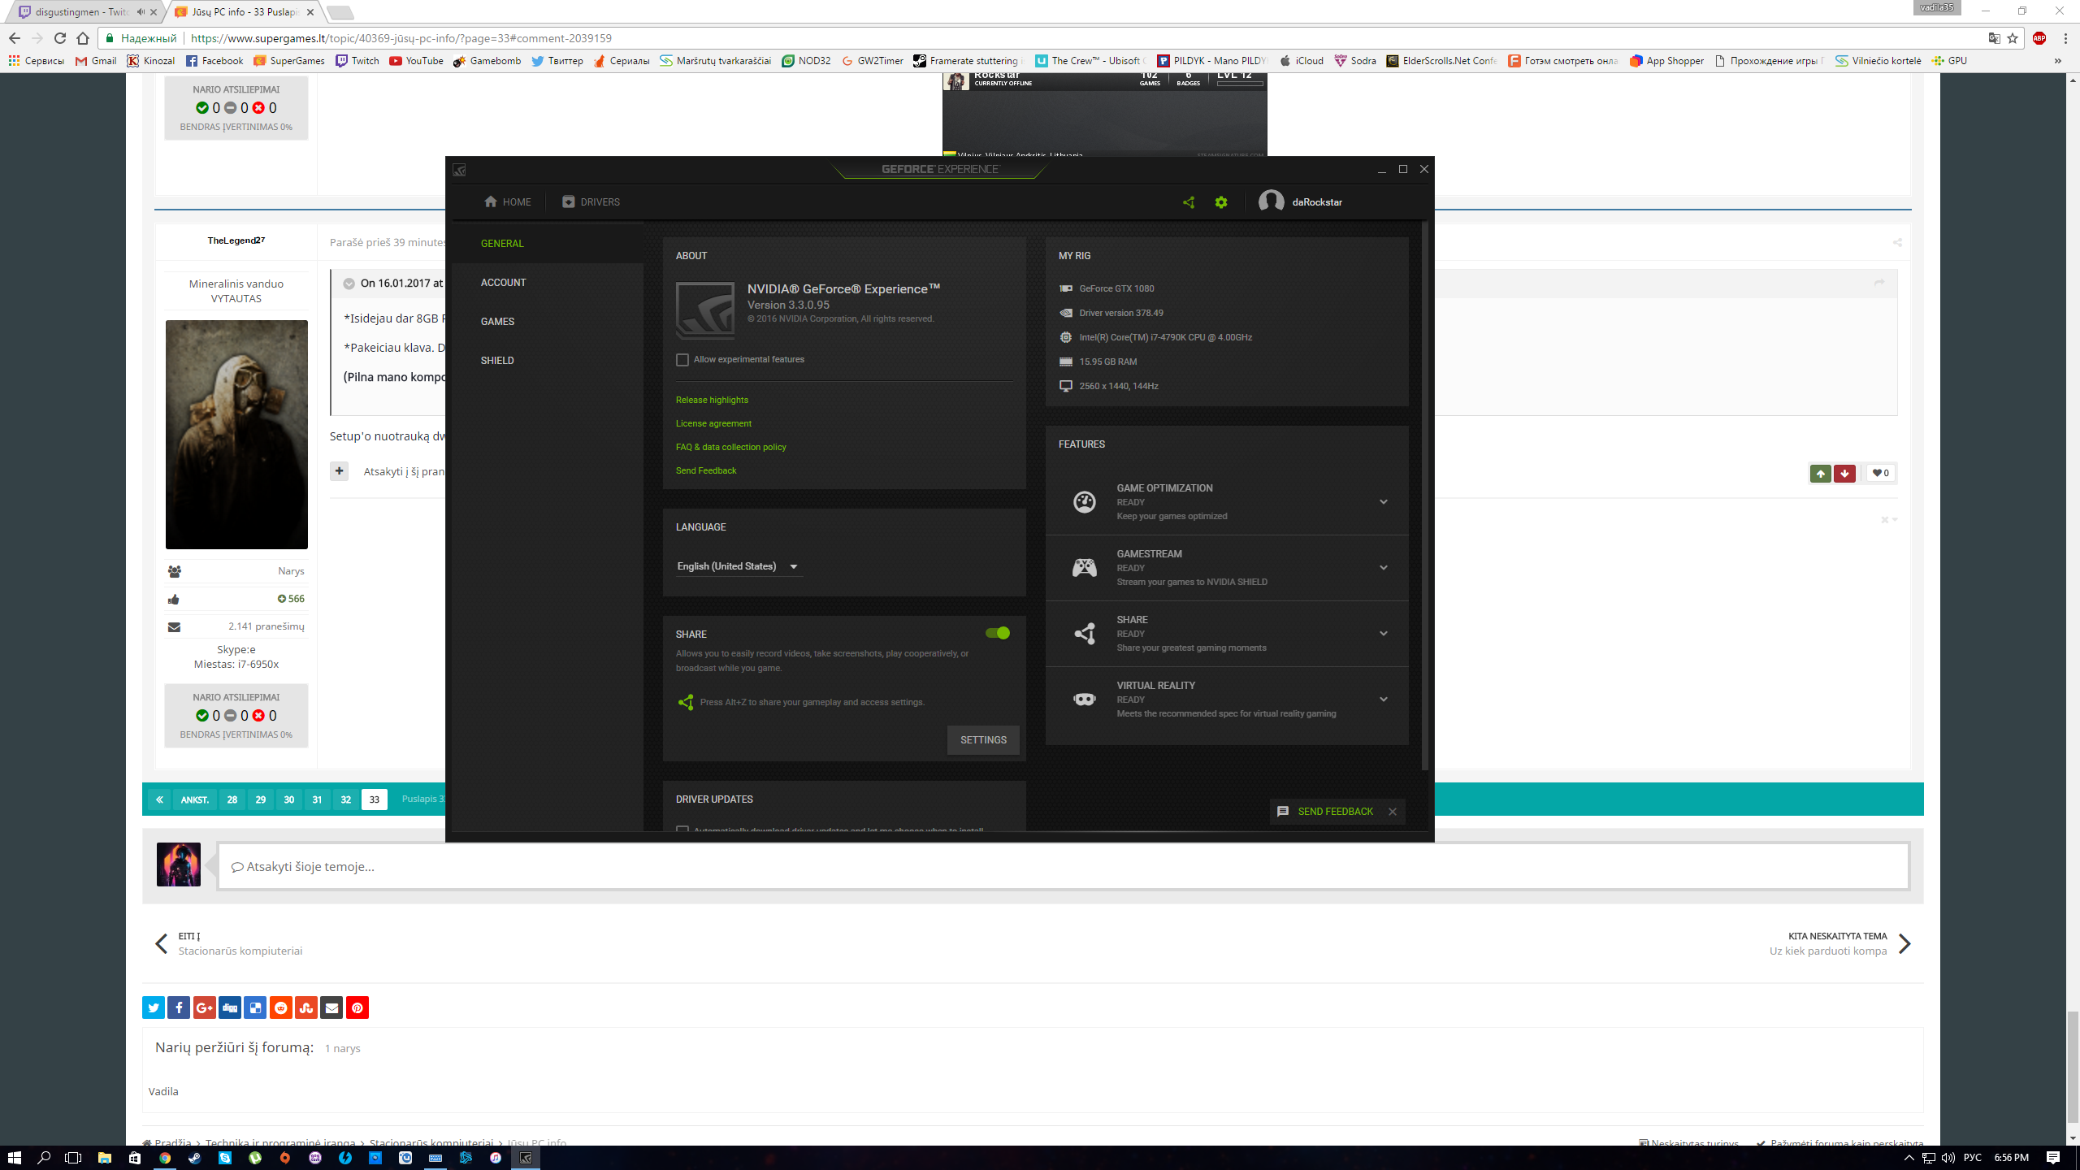Image resolution: width=2080 pixels, height=1170 pixels.
Task: Expand the Gamestream feature details
Action: 1384,568
